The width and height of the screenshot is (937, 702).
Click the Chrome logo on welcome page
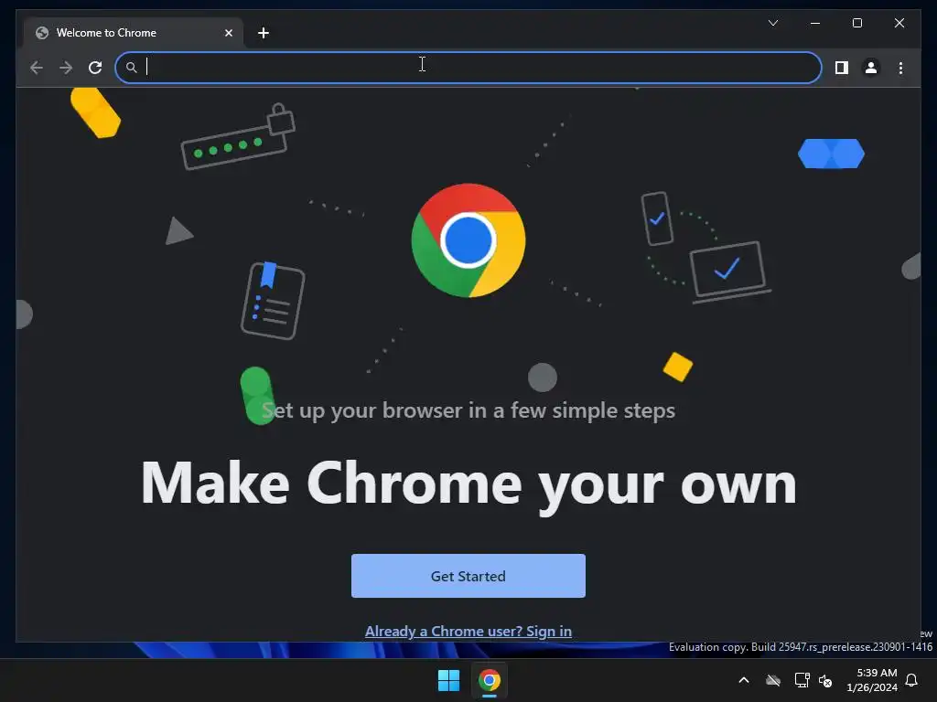(x=468, y=240)
